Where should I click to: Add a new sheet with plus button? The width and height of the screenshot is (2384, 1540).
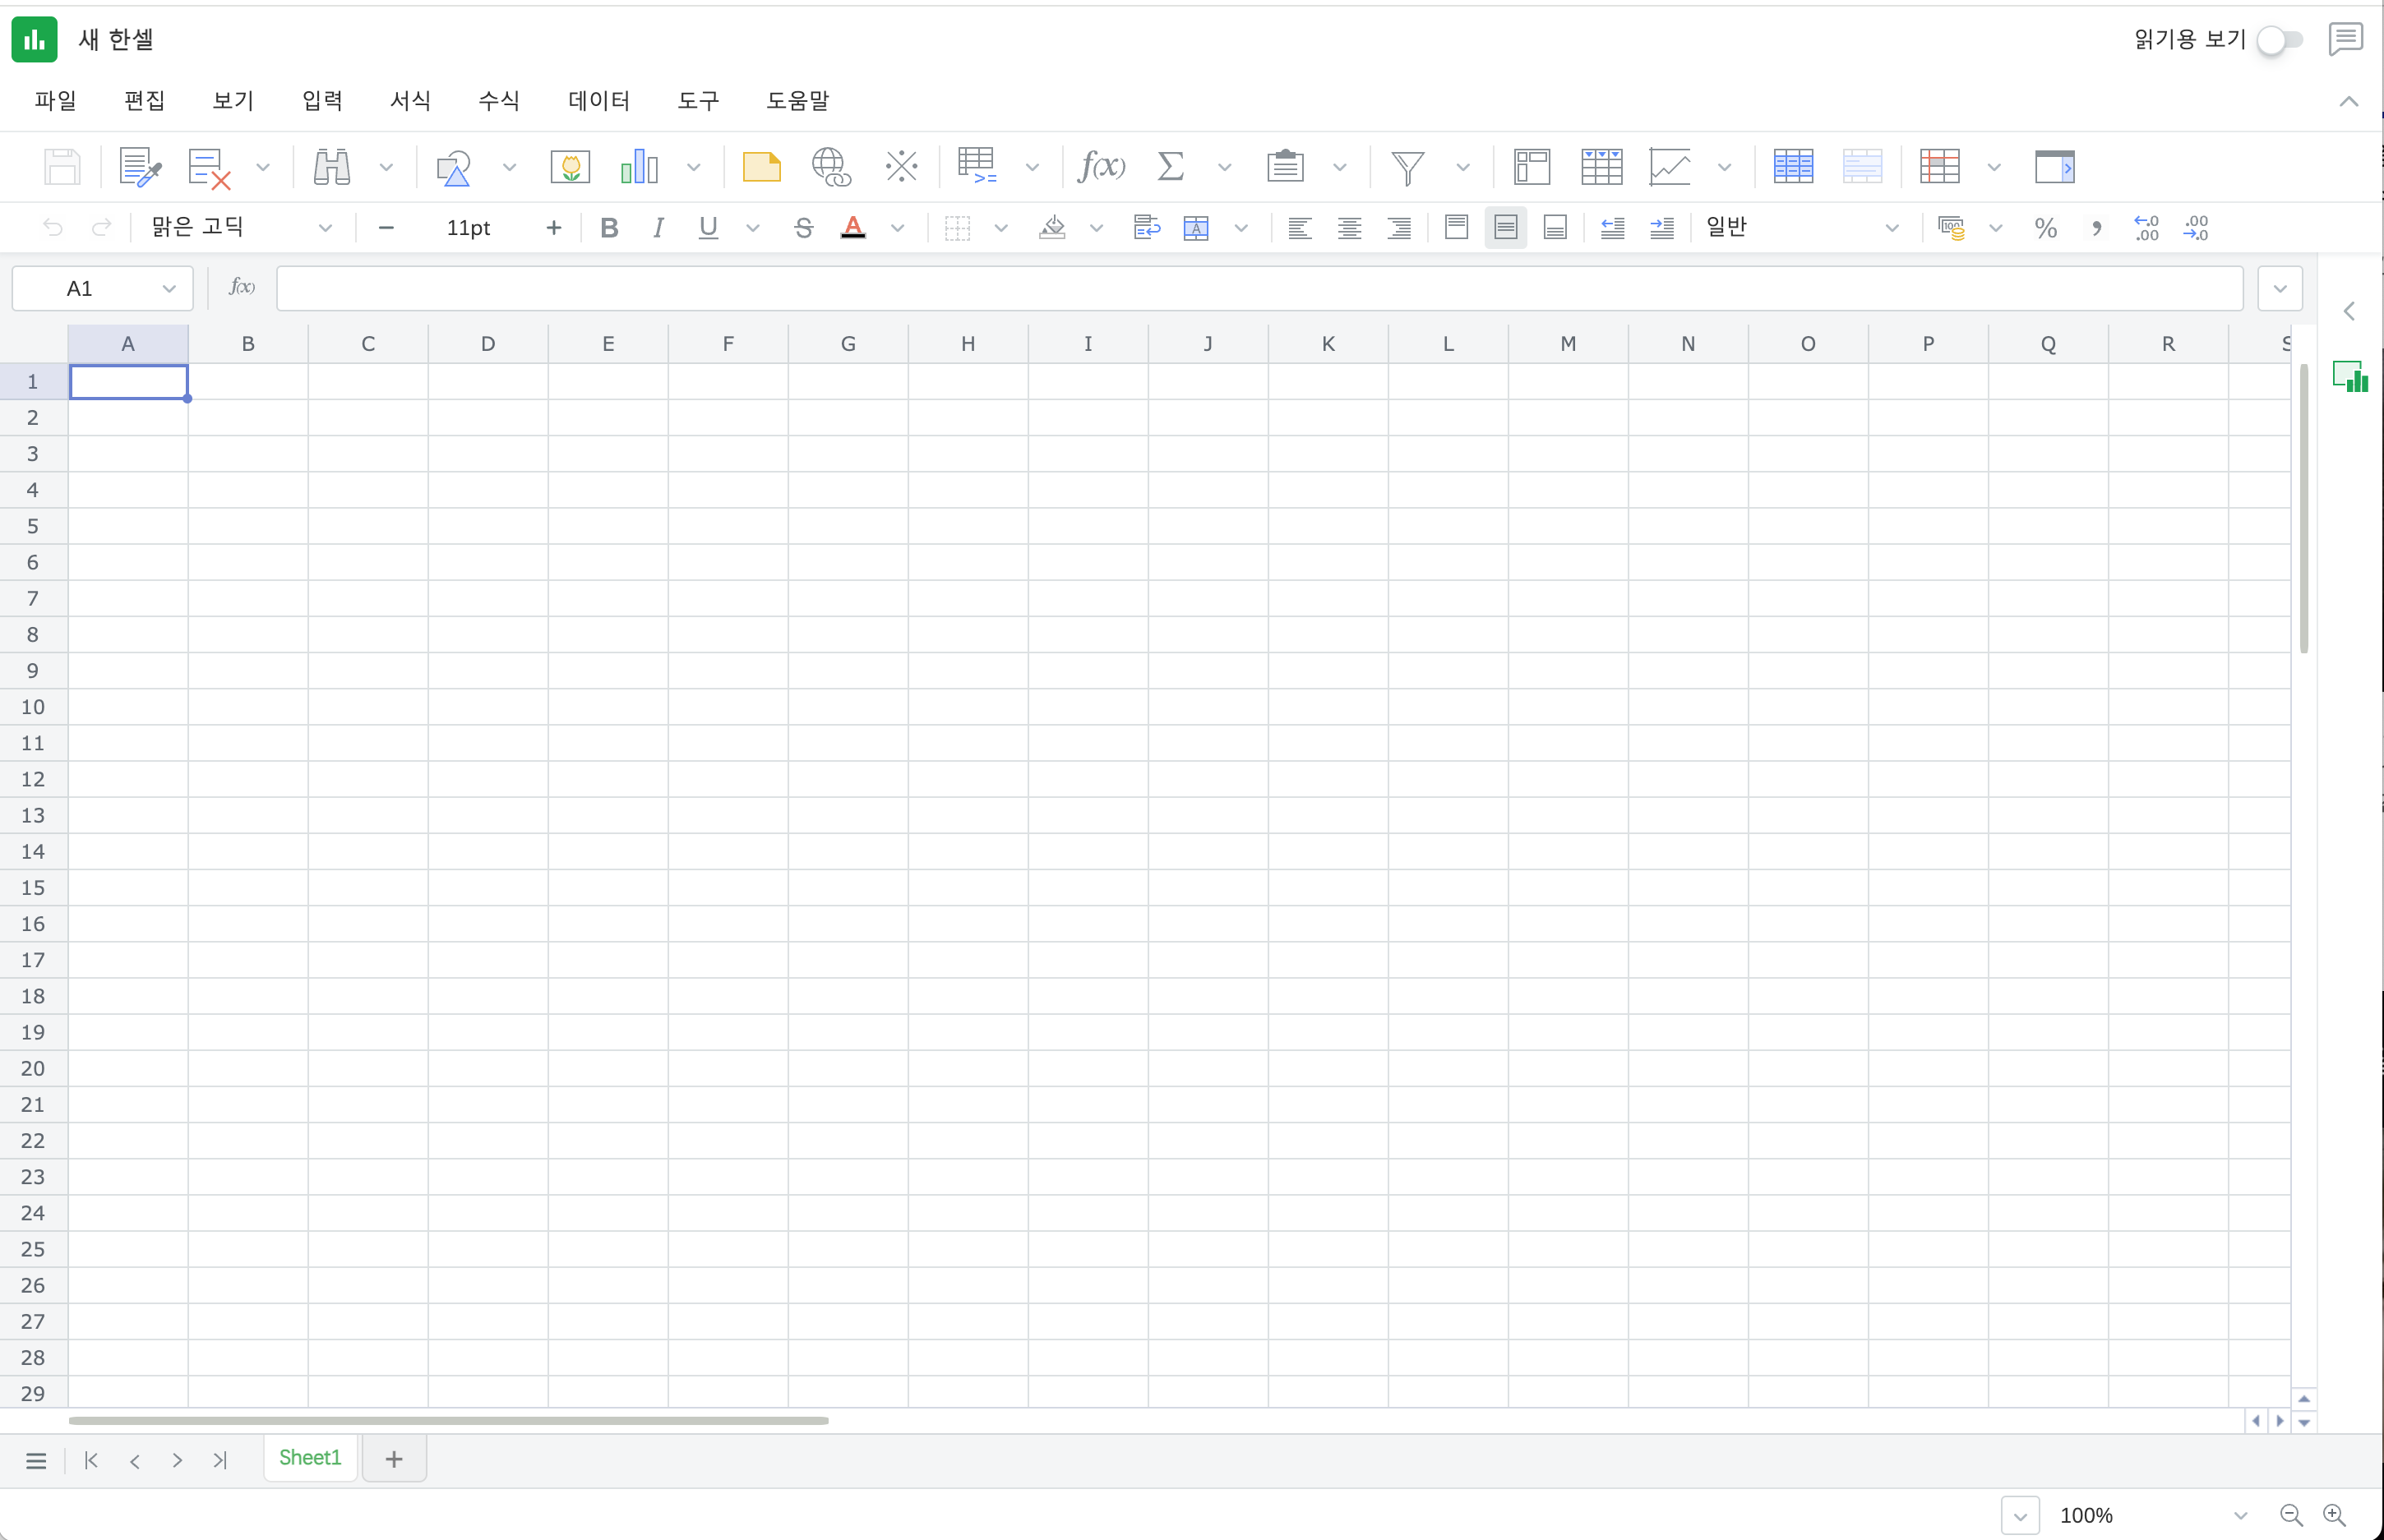pyautogui.click(x=394, y=1459)
